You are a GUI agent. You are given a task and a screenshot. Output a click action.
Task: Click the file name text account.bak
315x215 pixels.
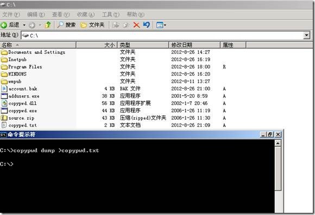tap(23, 89)
